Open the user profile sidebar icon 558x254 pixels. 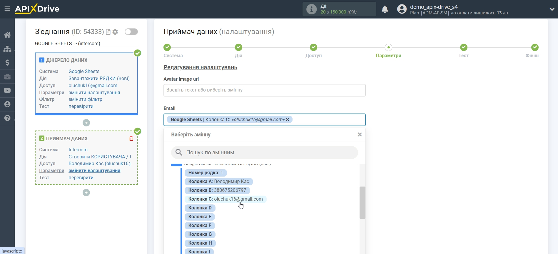coord(7,104)
